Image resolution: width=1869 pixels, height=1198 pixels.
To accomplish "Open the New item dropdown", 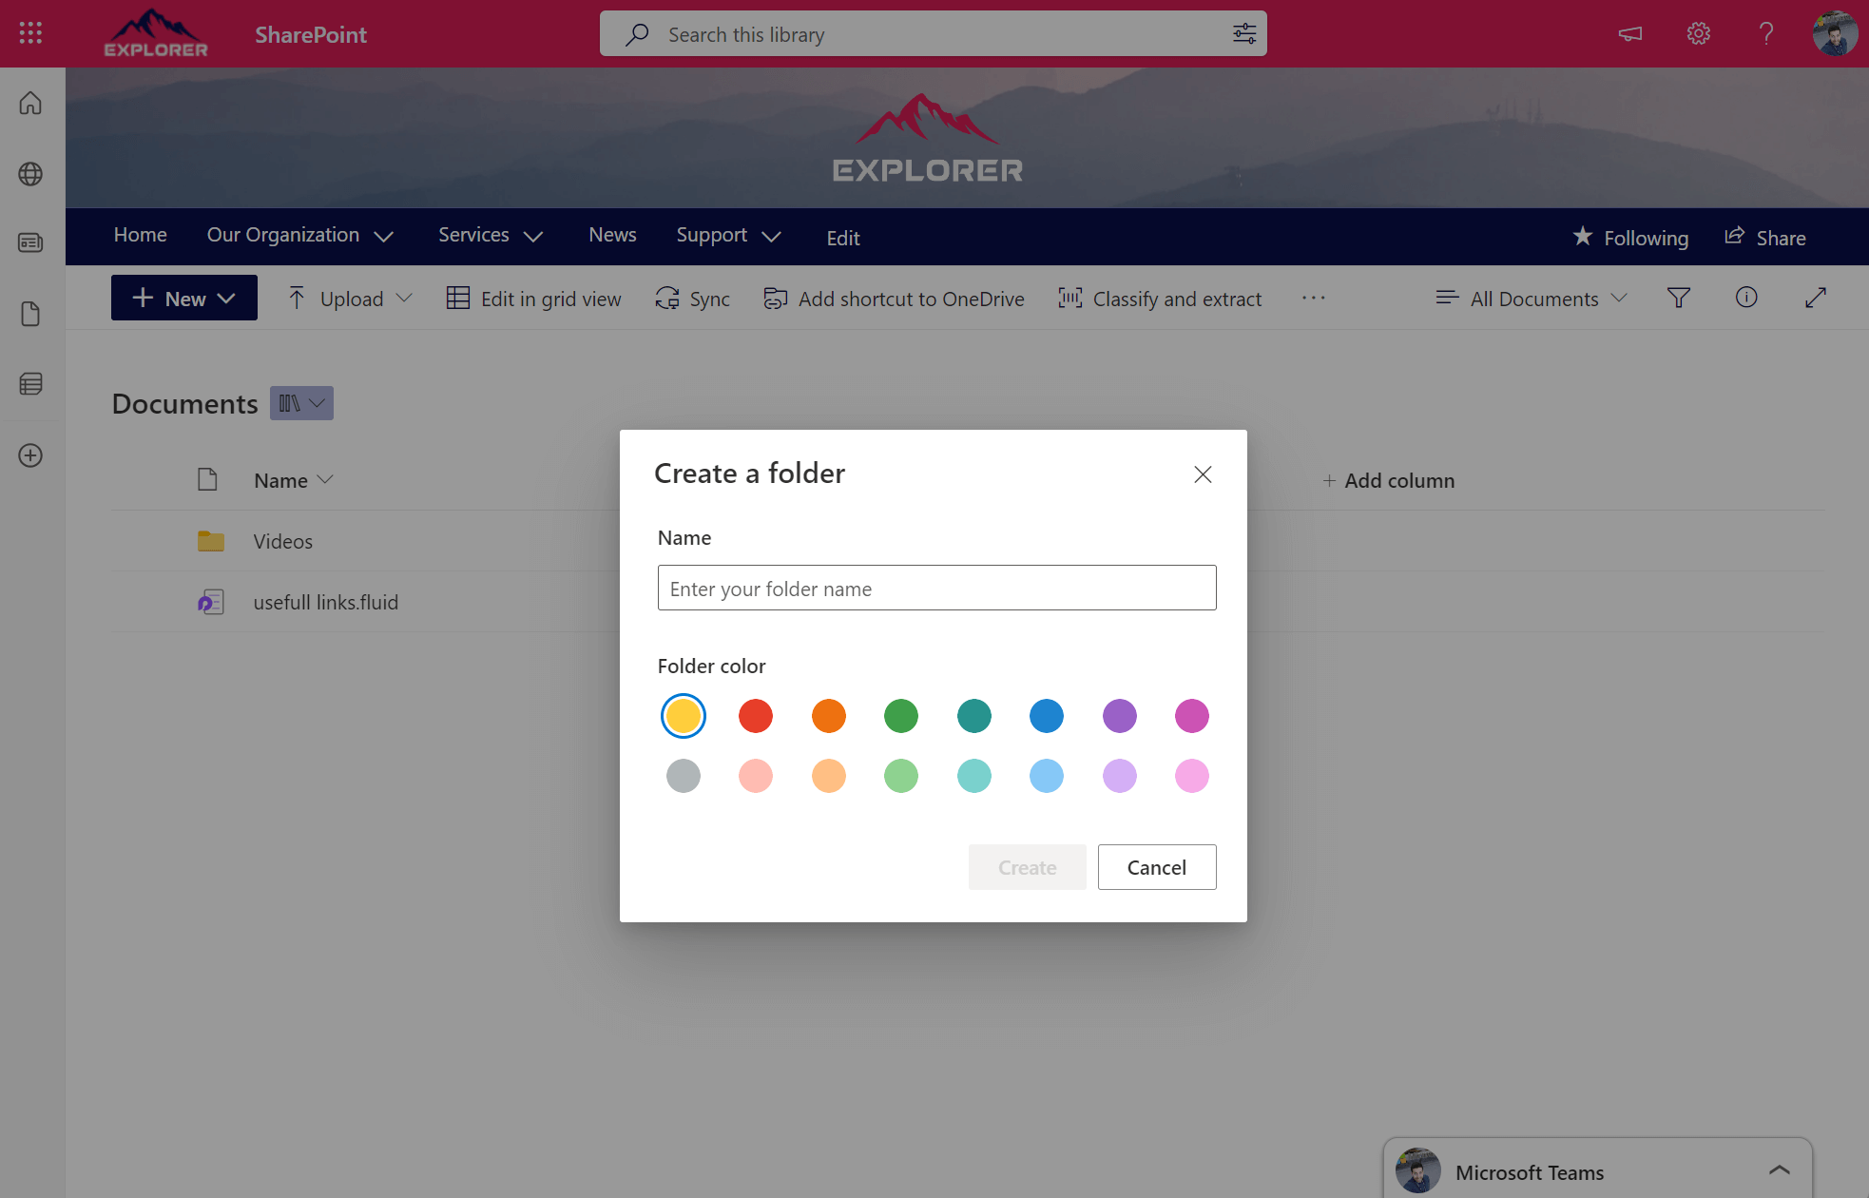I will coord(183,298).
